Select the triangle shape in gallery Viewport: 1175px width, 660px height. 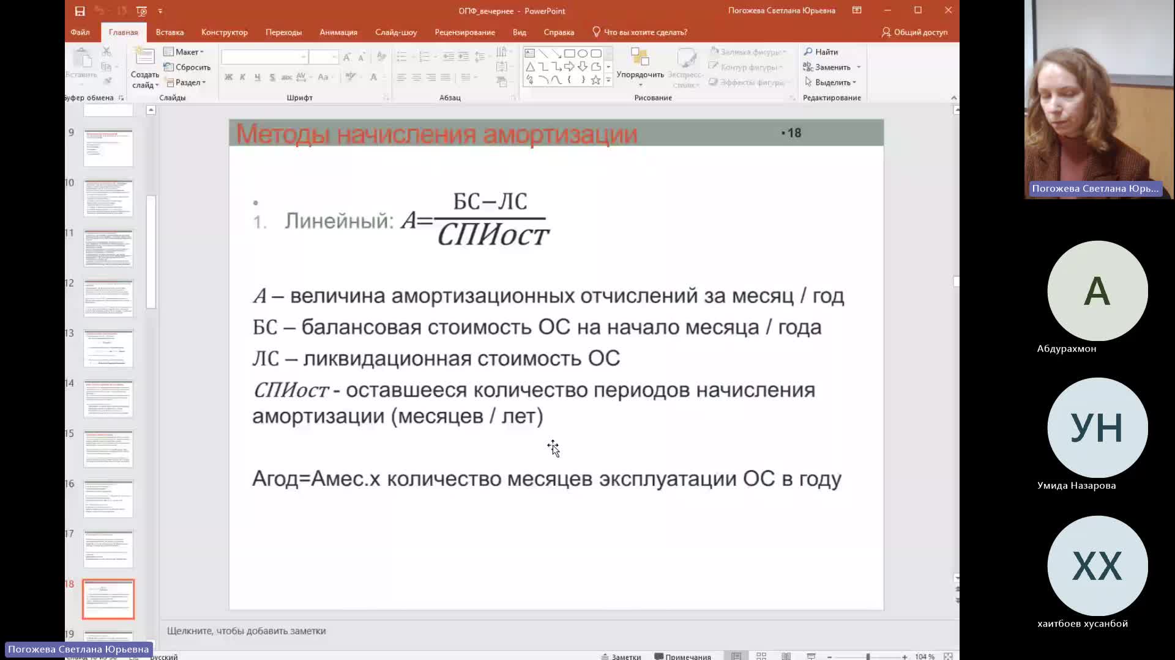530,67
